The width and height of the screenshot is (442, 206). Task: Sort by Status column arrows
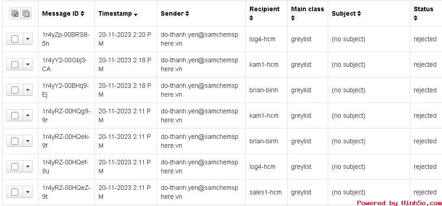pos(416,18)
